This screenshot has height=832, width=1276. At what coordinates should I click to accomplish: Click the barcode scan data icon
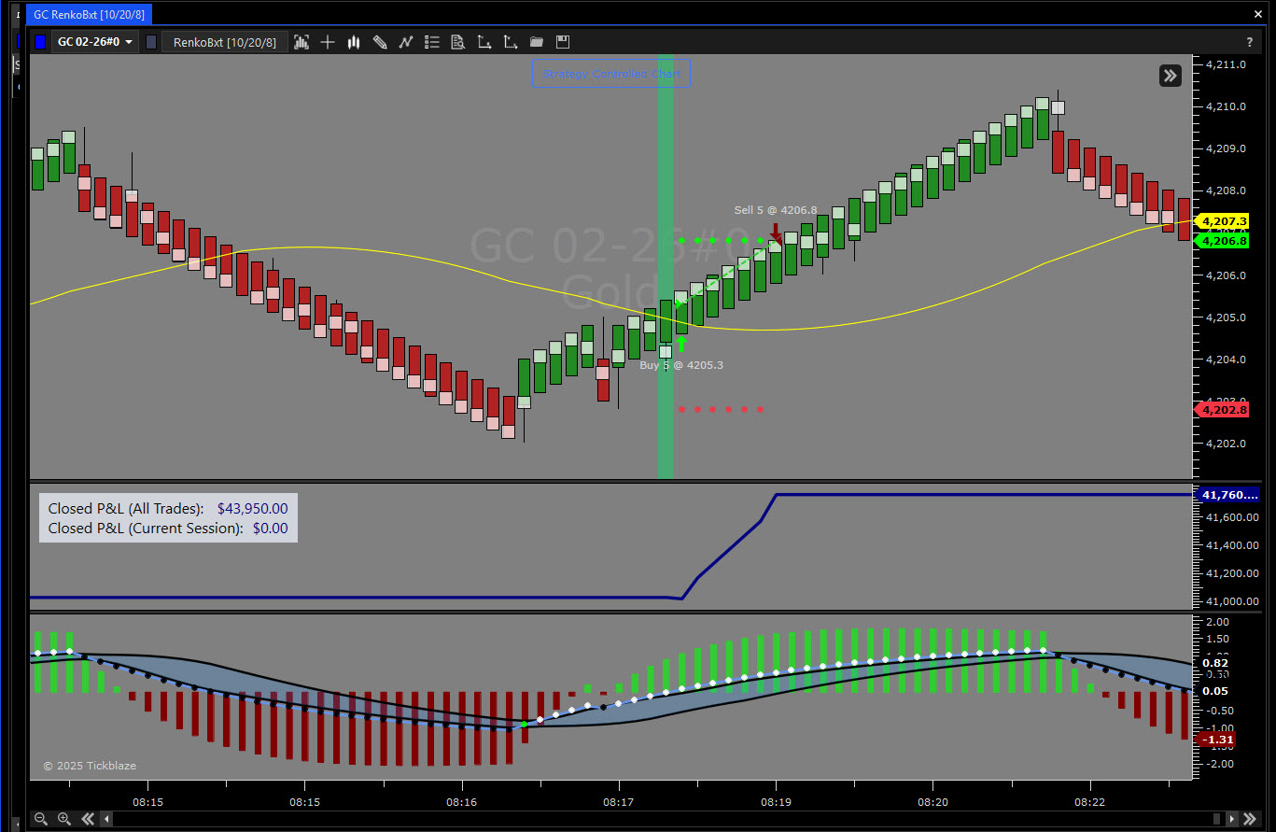point(301,42)
